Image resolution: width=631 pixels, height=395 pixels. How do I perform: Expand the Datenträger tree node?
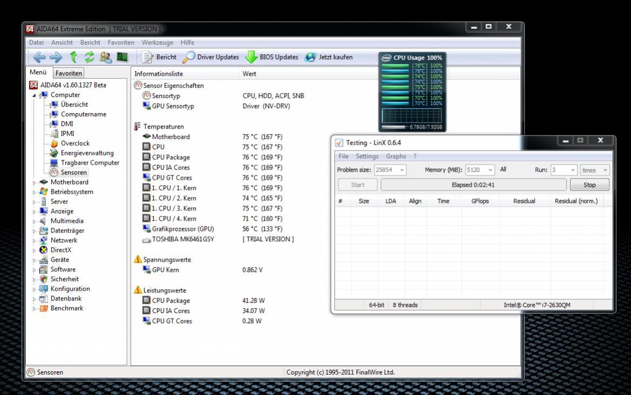[x=34, y=231]
